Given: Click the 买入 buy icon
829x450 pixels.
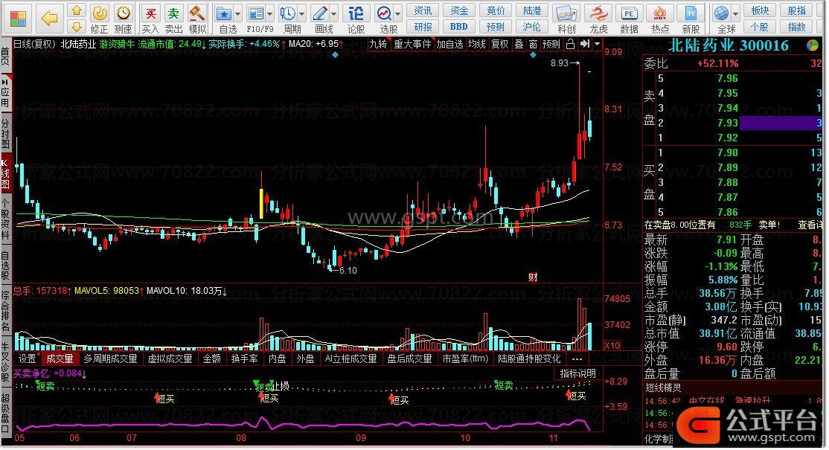Looking at the screenshot, I should coord(150,13).
